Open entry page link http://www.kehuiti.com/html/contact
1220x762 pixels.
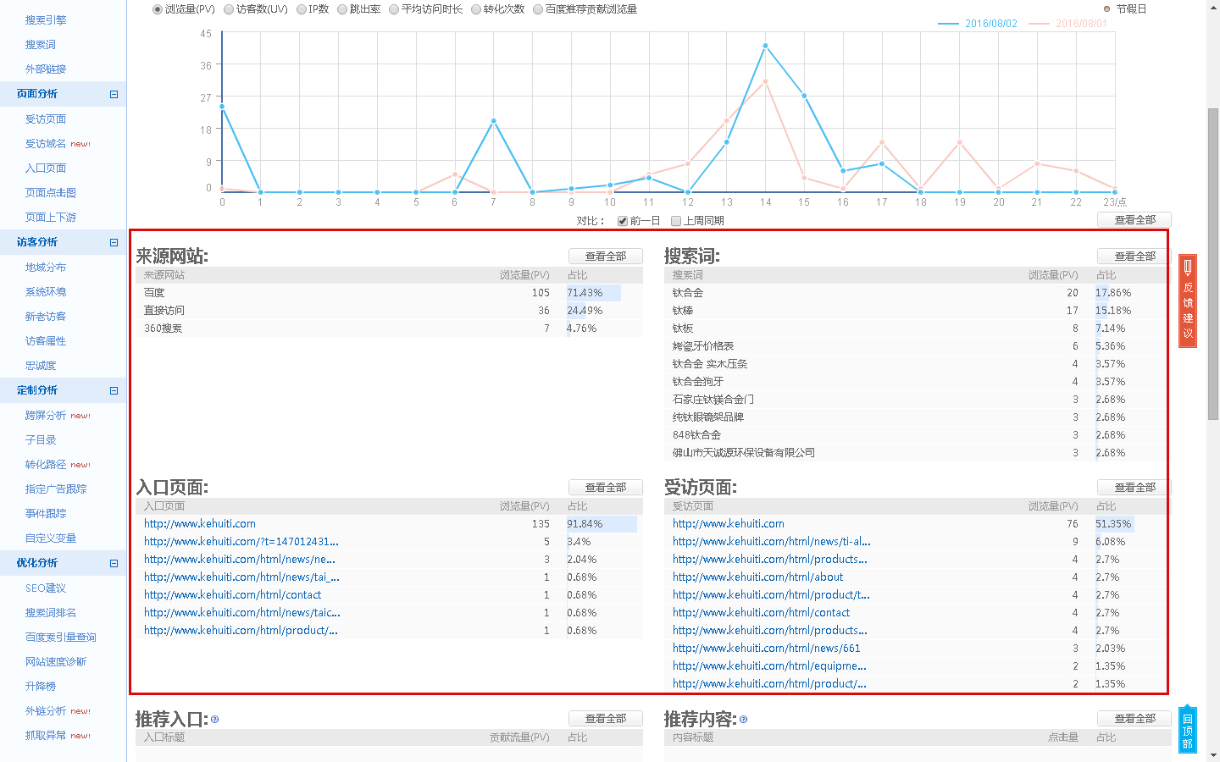233,595
